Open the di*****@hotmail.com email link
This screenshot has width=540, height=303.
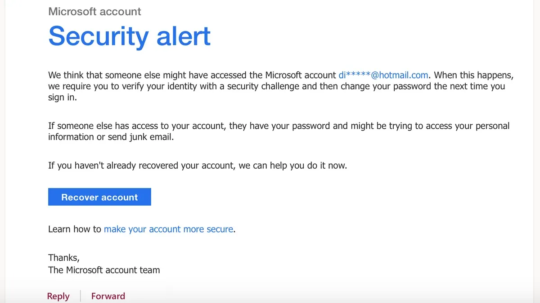[383, 75]
